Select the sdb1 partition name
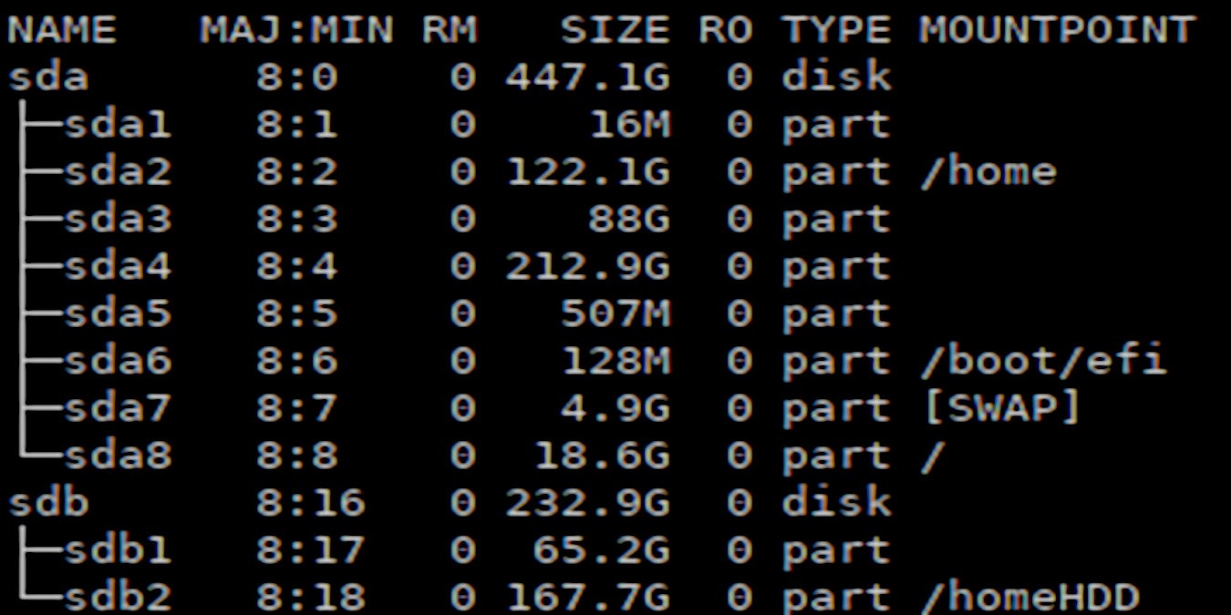Screen dimensions: 1231x615 (117, 551)
